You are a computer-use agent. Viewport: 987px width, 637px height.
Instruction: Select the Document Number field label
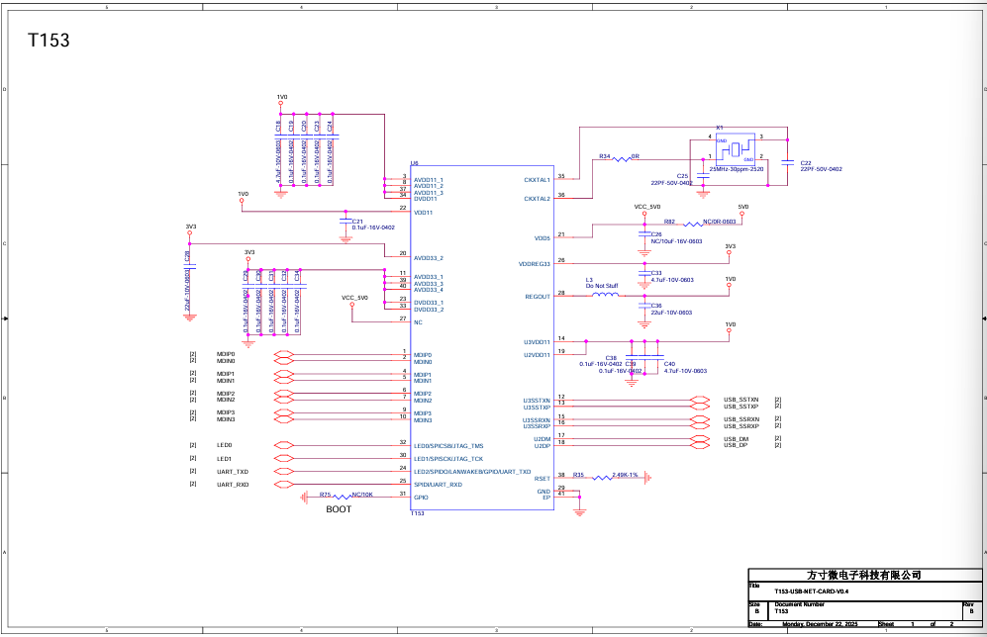[800, 605]
